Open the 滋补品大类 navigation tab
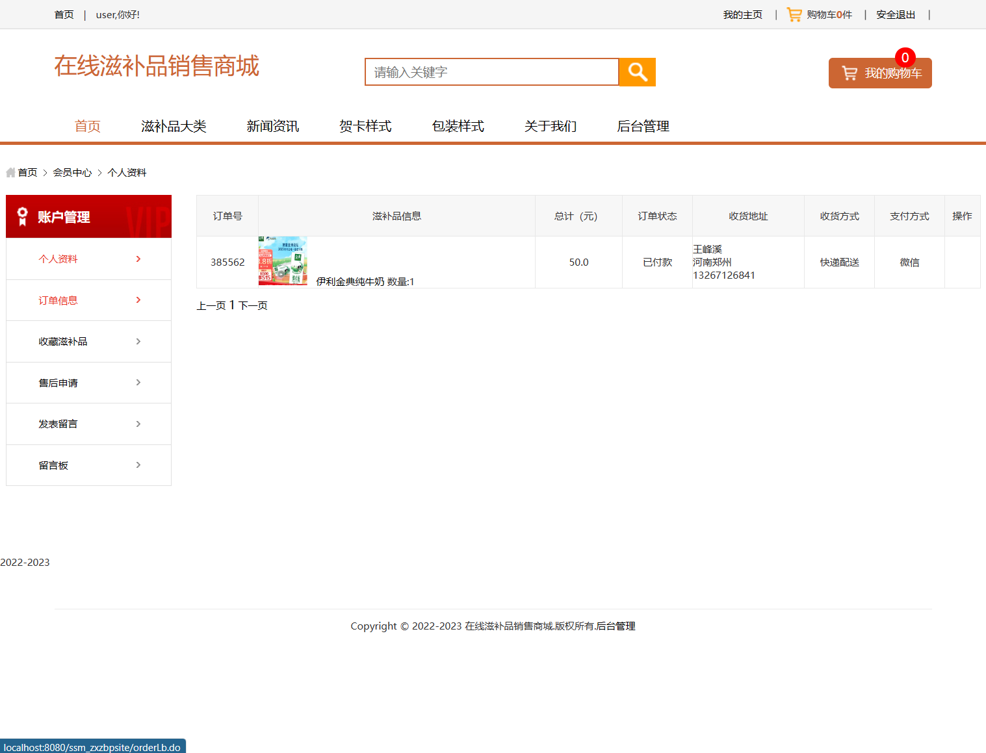Screen dimensions: 986x753 (174, 126)
